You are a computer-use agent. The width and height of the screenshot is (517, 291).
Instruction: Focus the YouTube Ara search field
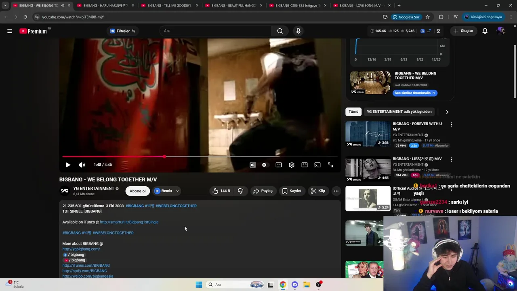[x=216, y=31]
